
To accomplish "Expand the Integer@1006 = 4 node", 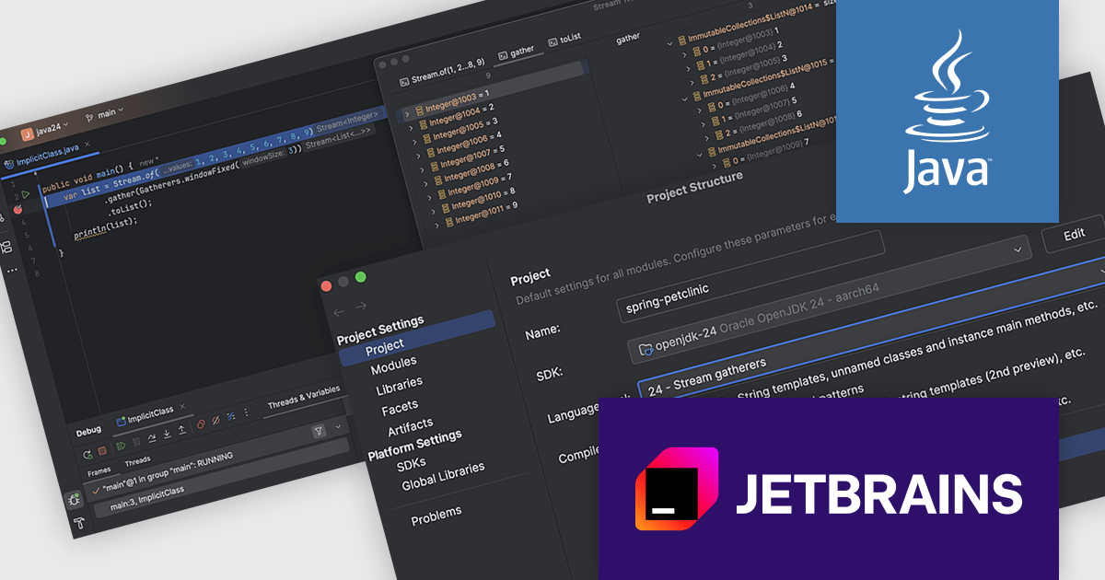I will [x=418, y=156].
